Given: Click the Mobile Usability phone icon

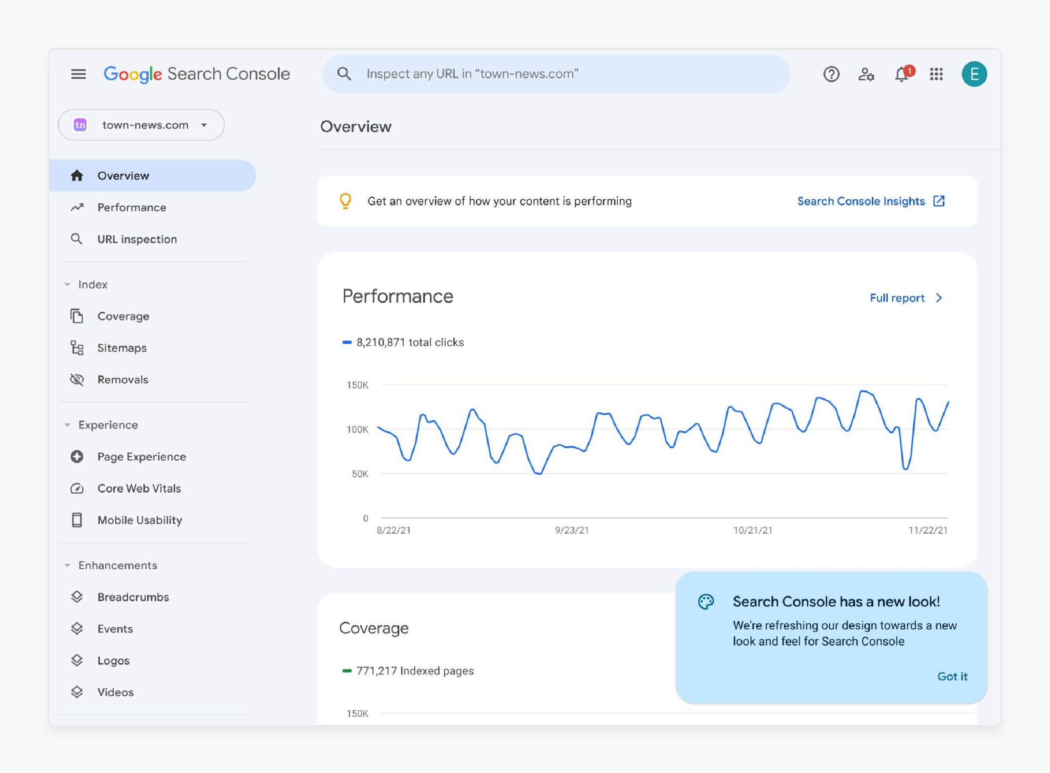Looking at the screenshot, I should tap(77, 520).
